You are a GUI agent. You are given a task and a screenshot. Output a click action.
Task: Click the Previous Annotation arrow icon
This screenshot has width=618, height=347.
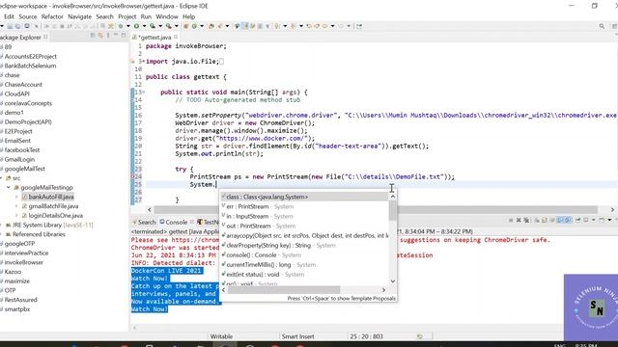pos(294,26)
